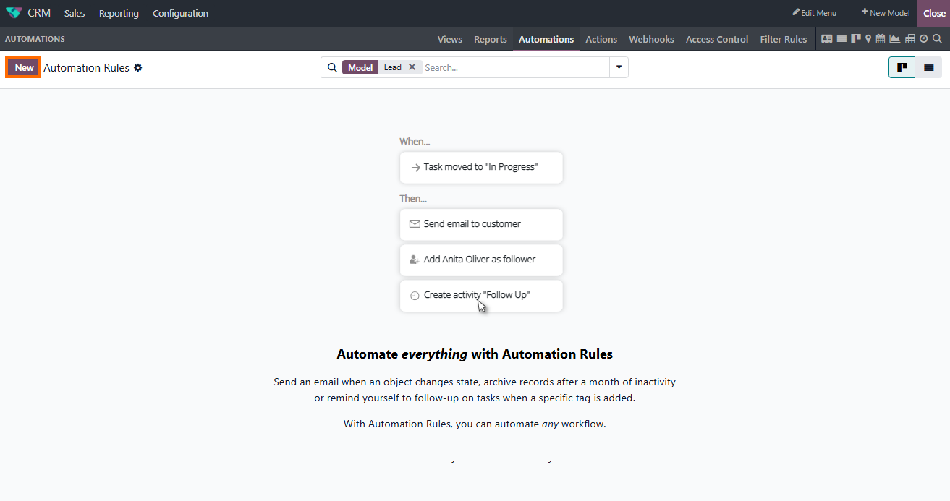Go to the Access Control tab
The width and height of the screenshot is (950, 501).
tap(717, 39)
